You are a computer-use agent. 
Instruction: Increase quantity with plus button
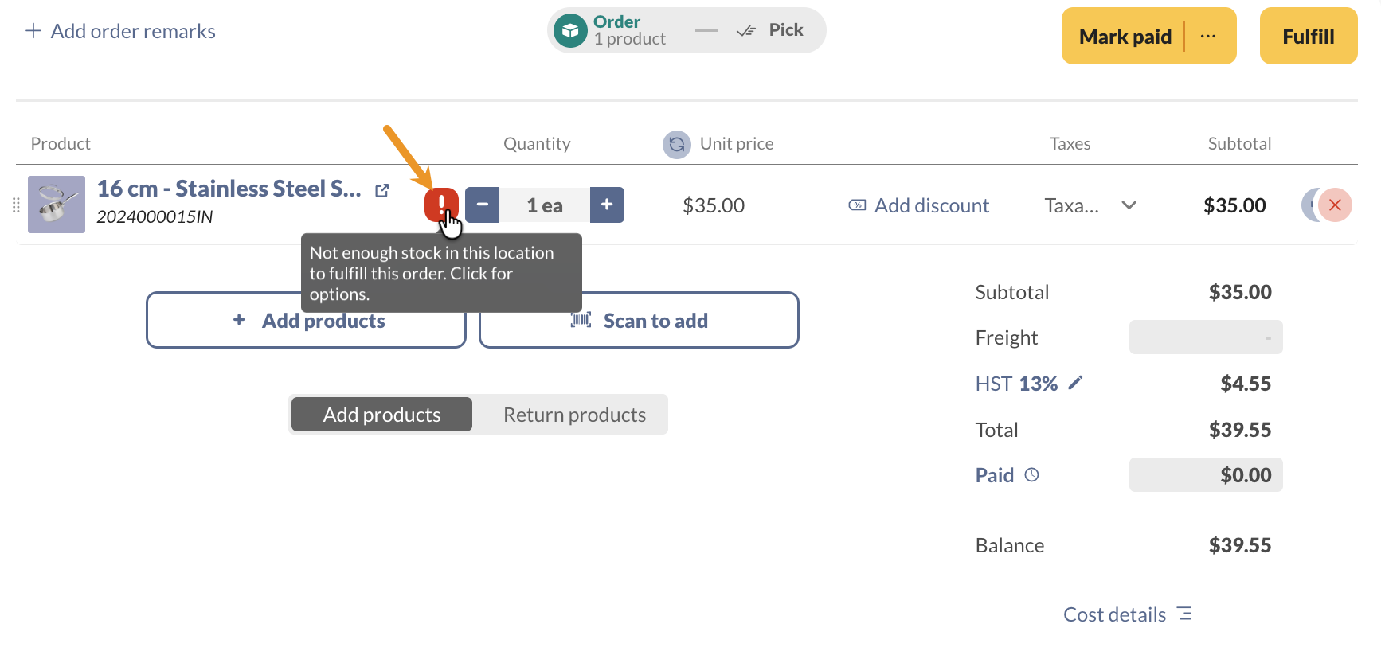[x=607, y=205]
